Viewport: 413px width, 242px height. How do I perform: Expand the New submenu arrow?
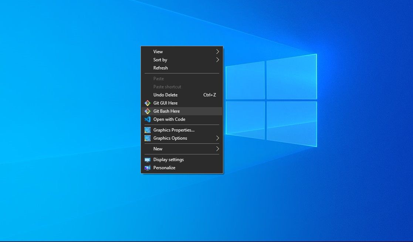pyautogui.click(x=217, y=149)
